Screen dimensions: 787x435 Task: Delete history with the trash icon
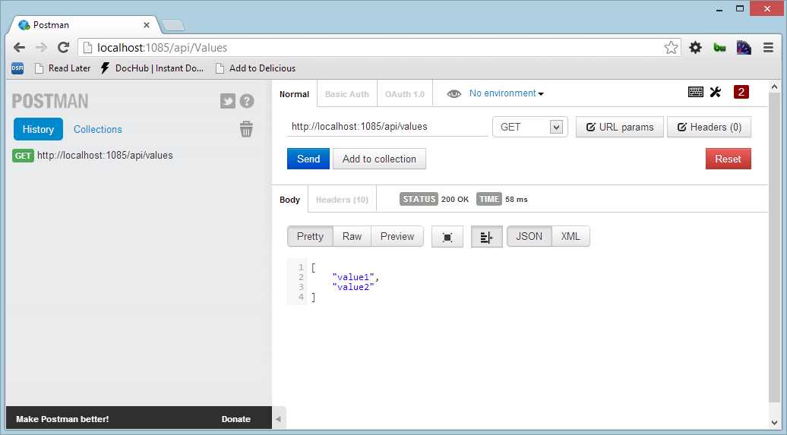tap(246, 129)
